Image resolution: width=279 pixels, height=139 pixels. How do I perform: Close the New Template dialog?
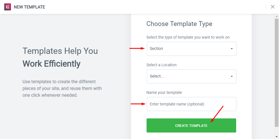point(273,7)
